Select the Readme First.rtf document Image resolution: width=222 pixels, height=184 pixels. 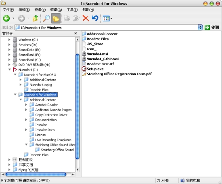point(100,64)
